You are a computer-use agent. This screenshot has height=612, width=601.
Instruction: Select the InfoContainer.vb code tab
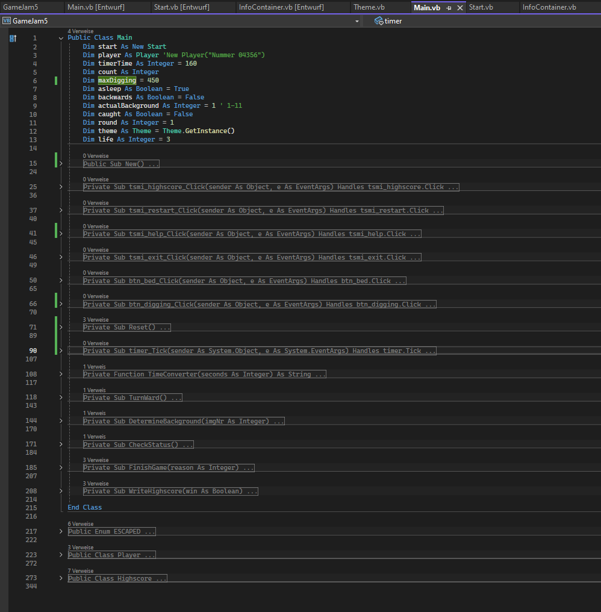(x=549, y=7)
